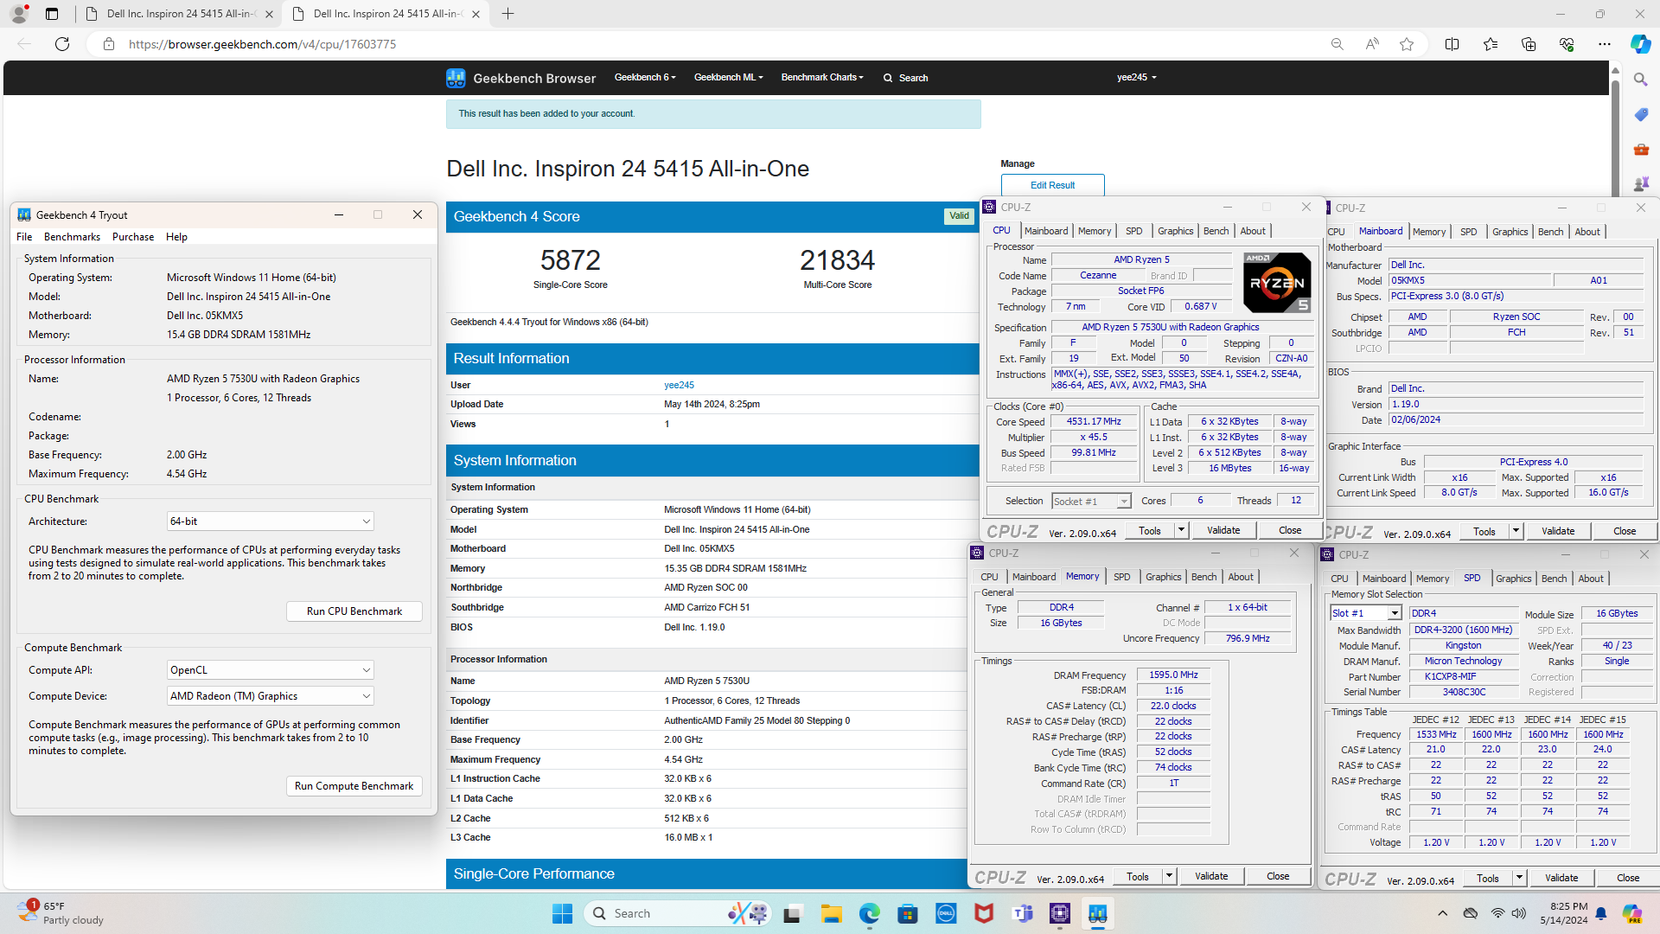Show hidden system tray icons chevron
The width and height of the screenshot is (1660, 934).
pos(1442,913)
